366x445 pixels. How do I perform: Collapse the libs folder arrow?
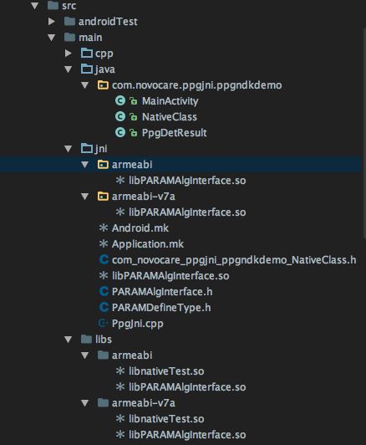(68, 339)
